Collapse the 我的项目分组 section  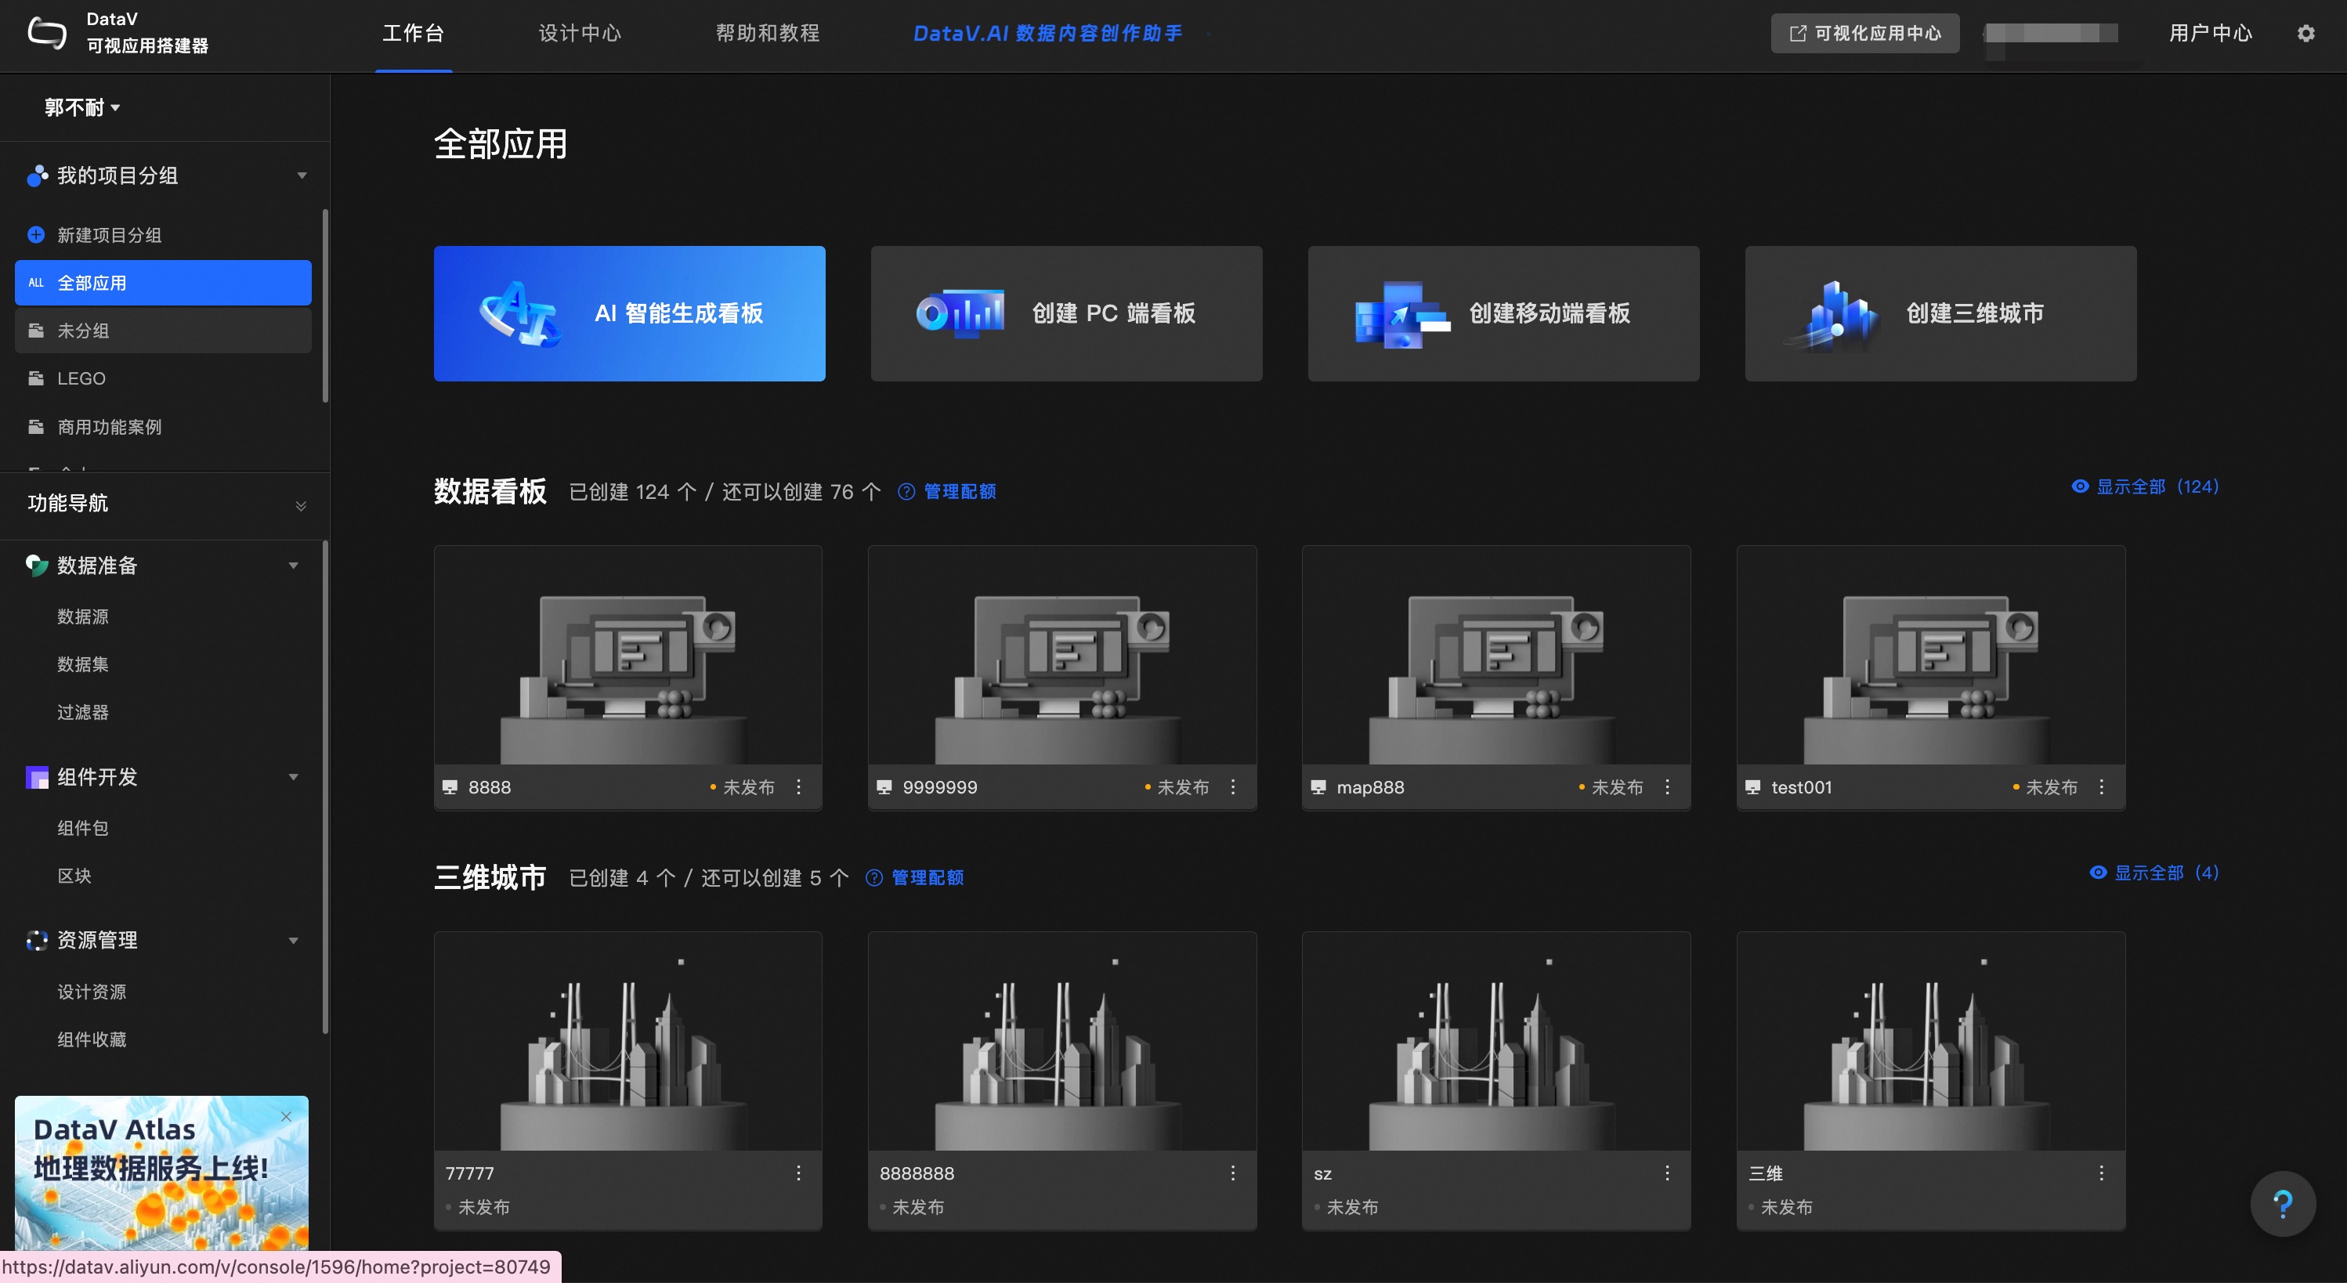tap(302, 175)
